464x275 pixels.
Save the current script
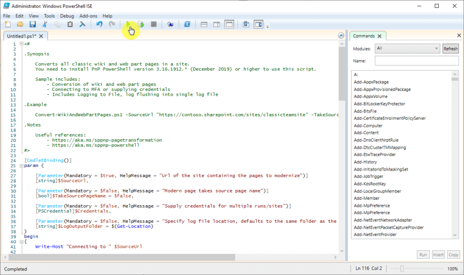click(33, 25)
